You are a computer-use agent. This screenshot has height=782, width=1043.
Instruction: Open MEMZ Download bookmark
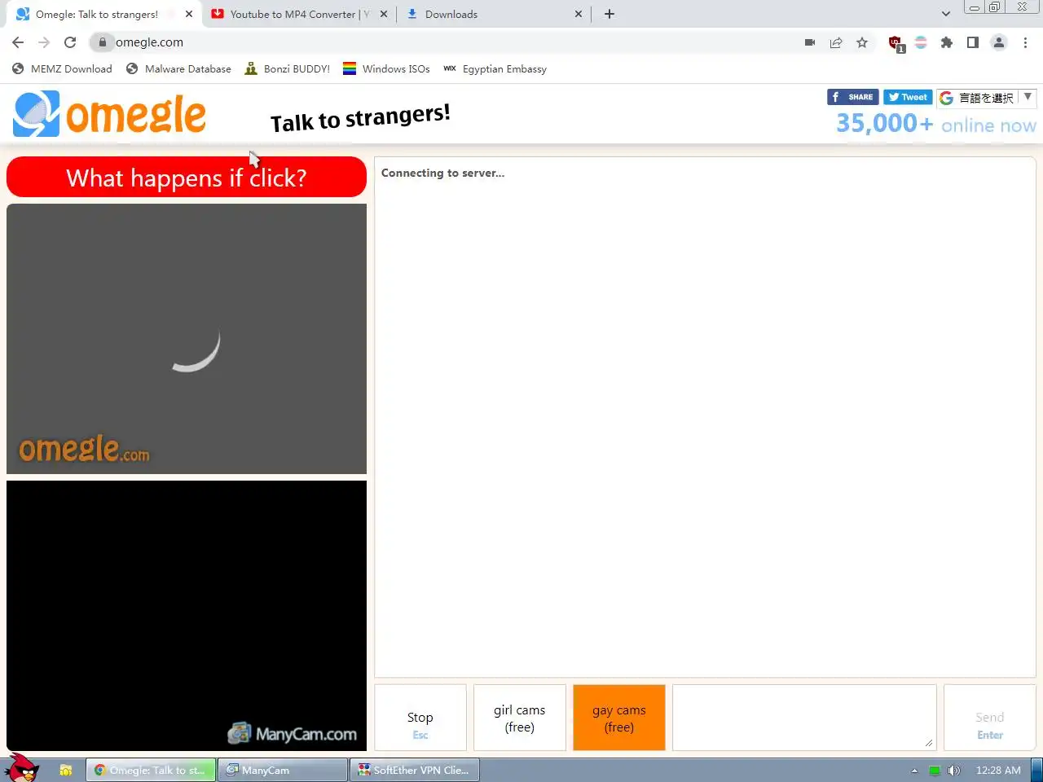click(x=62, y=69)
